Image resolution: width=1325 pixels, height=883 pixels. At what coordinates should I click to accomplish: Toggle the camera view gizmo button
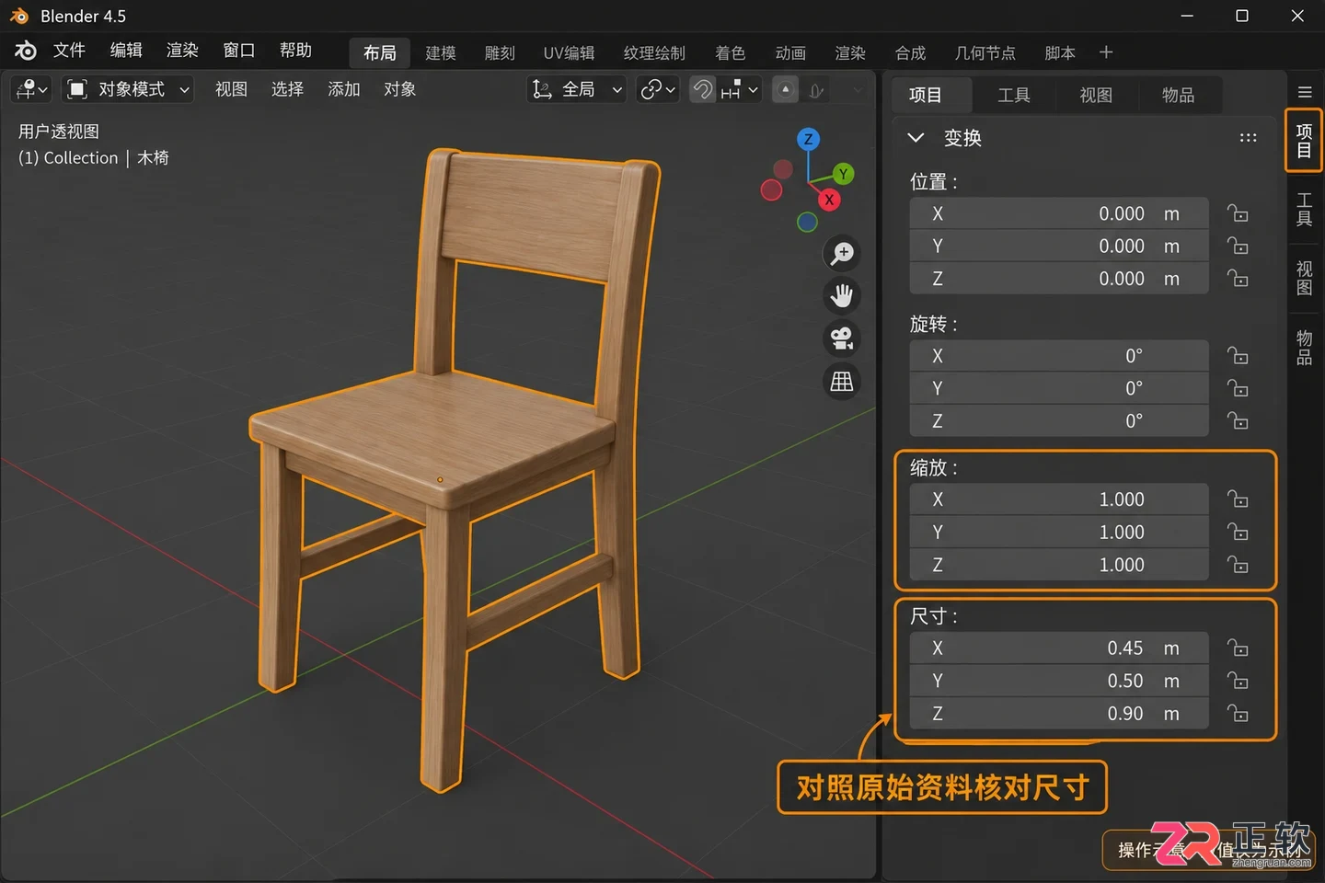pos(842,338)
